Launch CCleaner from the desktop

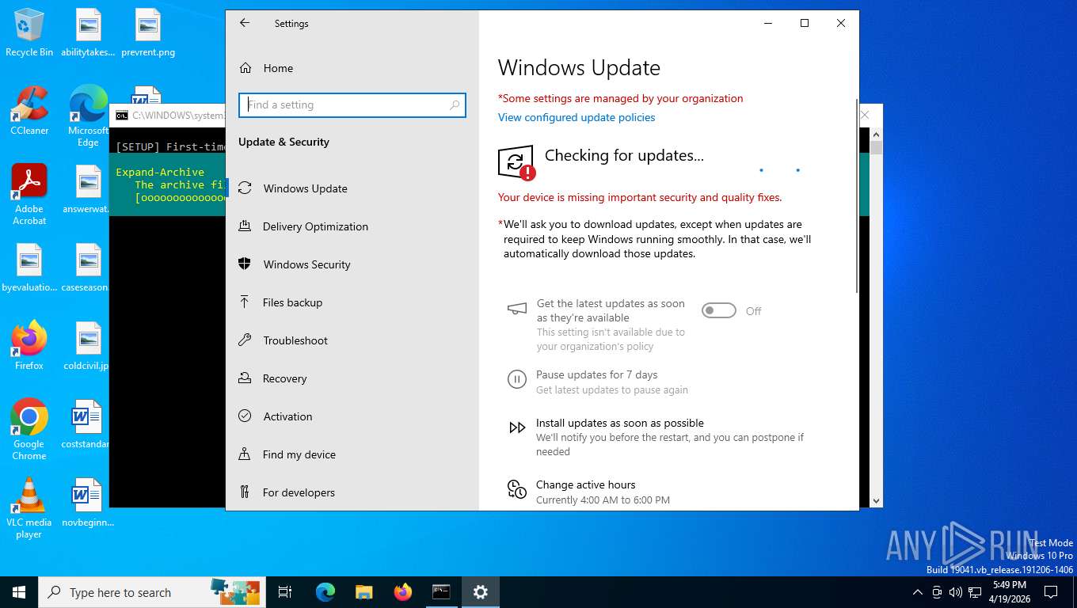pyautogui.click(x=29, y=111)
